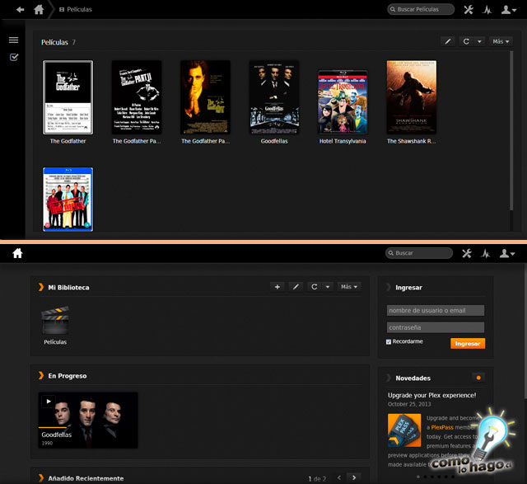This screenshot has height=484, width=527.
Task: Focus the nombre de usuario o email field
Action: (436, 310)
